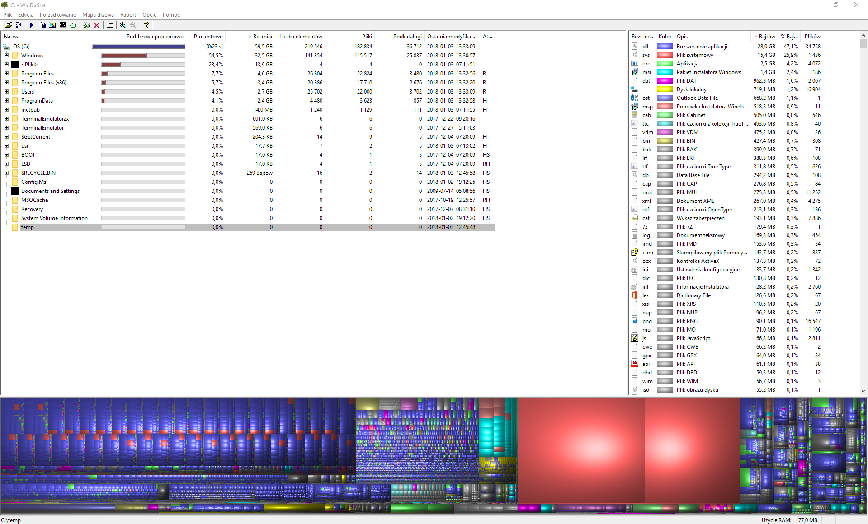868x524 pixels.
Task: Click the Zoom in magnifier icon
Action: coord(123,25)
